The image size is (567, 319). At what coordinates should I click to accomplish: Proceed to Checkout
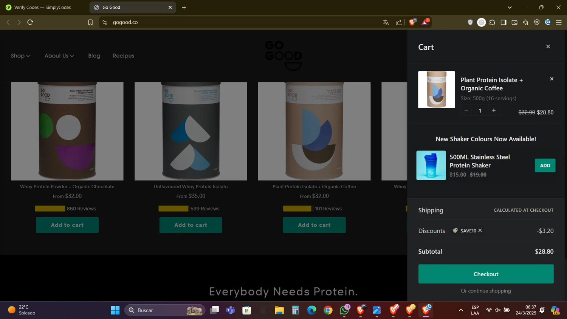point(486,274)
